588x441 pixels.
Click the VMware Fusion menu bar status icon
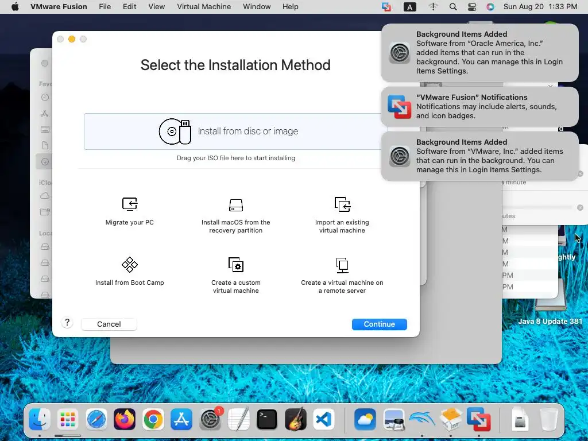(x=386, y=7)
